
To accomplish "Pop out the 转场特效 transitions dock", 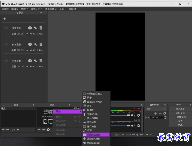I will [165, 105].
